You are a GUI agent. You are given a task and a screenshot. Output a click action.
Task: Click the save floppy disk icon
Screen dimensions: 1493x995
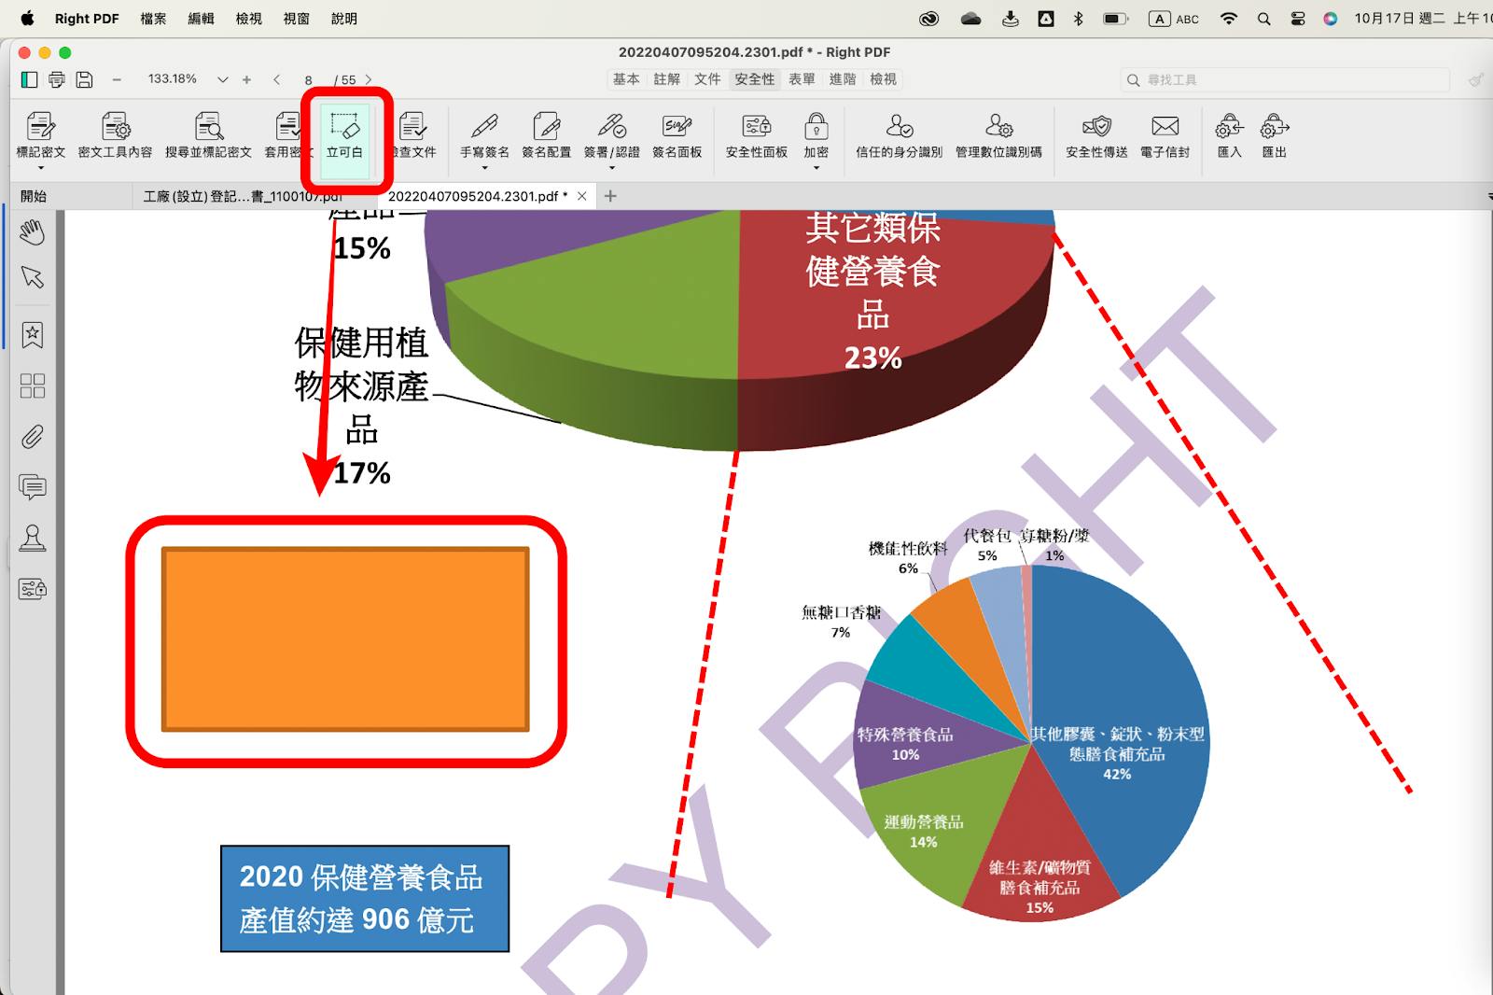pyautogui.click(x=84, y=79)
